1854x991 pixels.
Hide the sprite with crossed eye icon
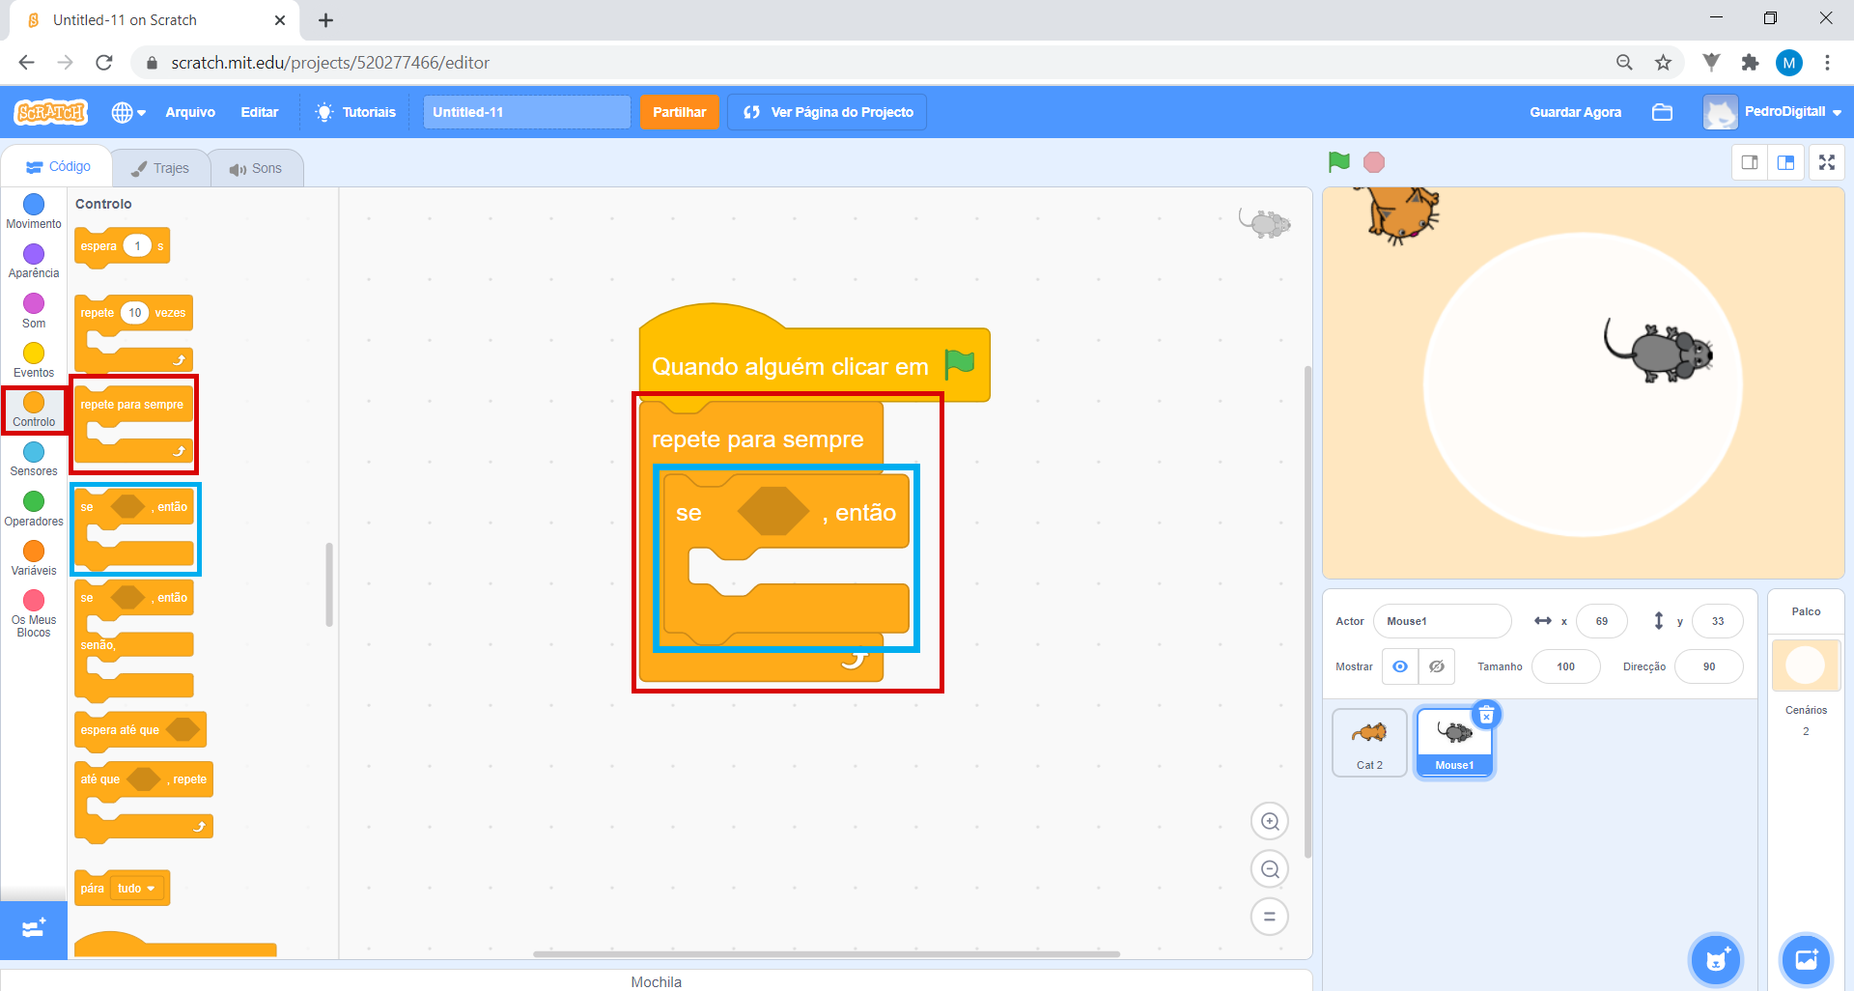1437,666
